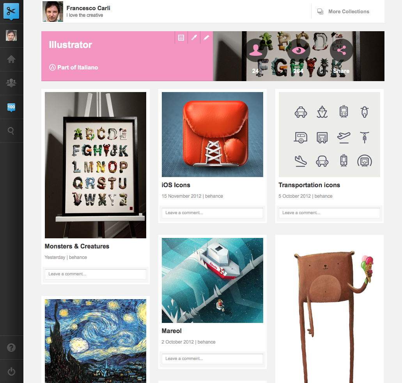
Task: Click the pencil edit icon in banner
Action: tap(206, 38)
